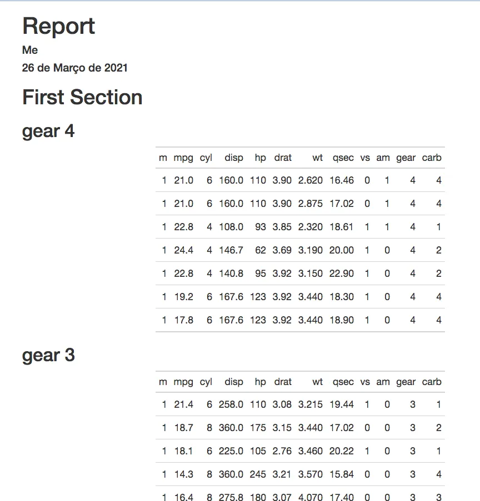Click the qsec cell showing 22.90

(342, 274)
